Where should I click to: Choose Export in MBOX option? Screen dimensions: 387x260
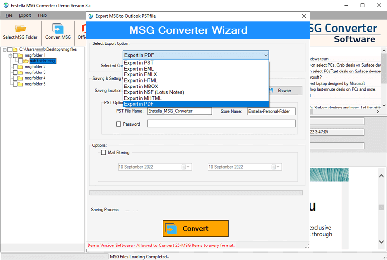(196, 87)
